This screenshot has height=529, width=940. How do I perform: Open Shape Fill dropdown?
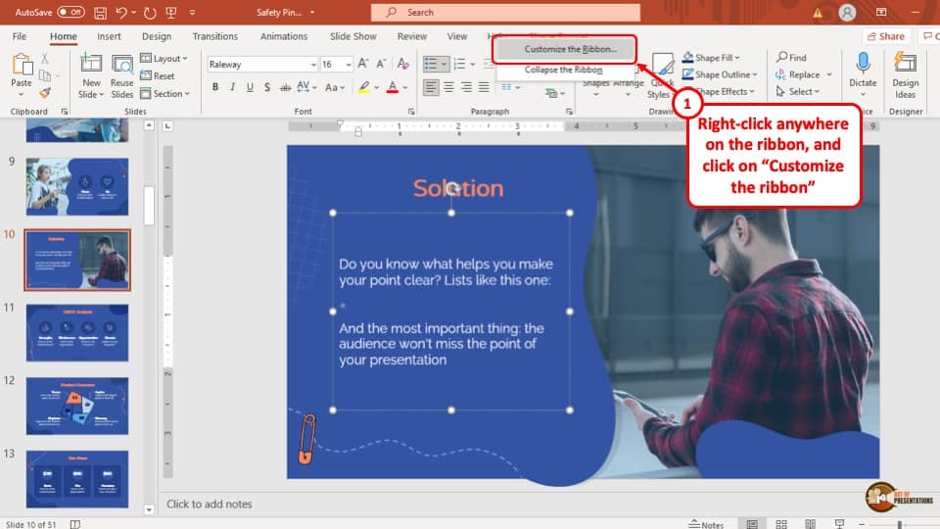pyautogui.click(x=711, y=58)
